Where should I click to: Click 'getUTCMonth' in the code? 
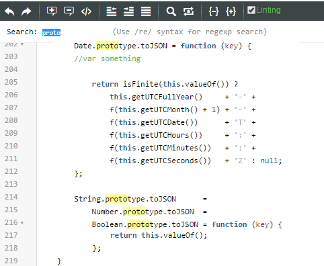click(x=165, y=109)
